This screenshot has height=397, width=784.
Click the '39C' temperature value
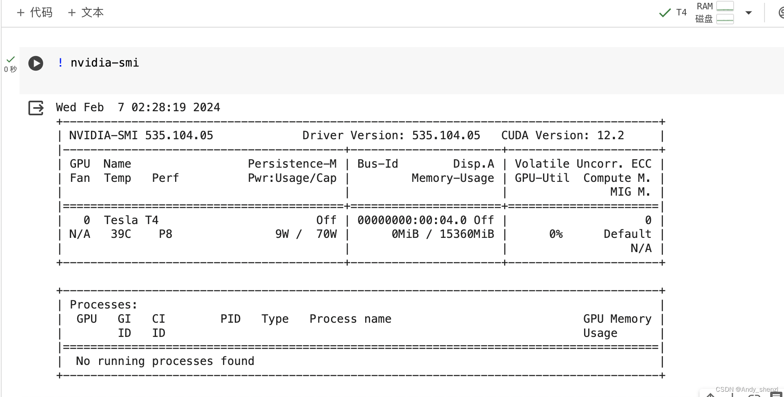pyautogui.click(x=121, y=234)
